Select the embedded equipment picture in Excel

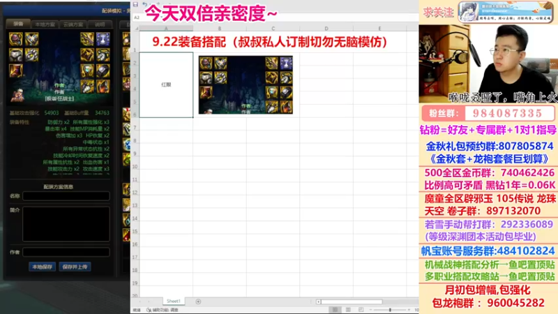(246, 84)
